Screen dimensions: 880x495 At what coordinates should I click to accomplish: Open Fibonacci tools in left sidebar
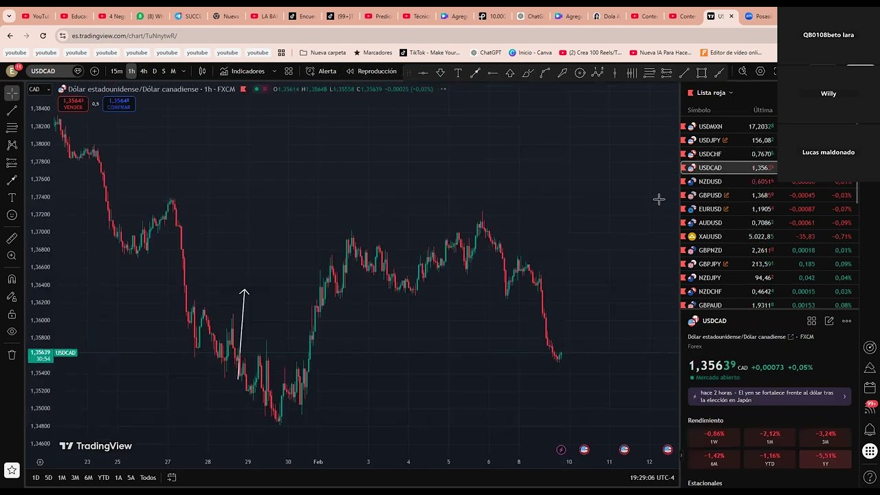(12, 128)
